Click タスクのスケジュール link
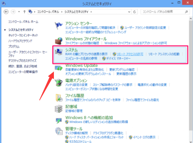 80,141
